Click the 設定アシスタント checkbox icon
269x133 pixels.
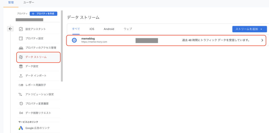coord(21,29)
